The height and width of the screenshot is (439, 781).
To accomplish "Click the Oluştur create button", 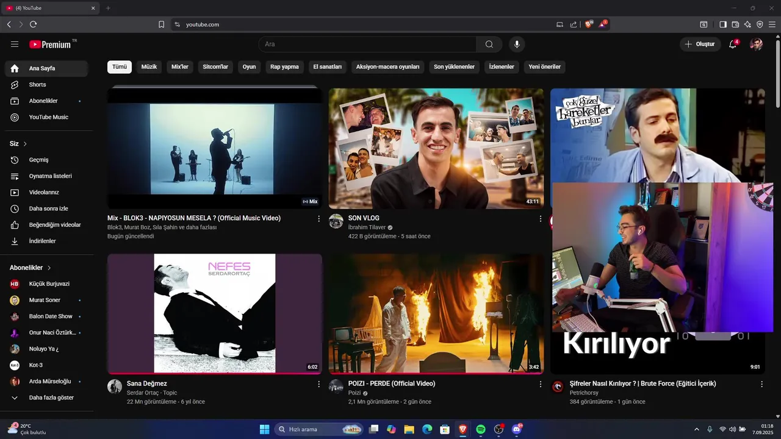I will [x=700, y=44].
